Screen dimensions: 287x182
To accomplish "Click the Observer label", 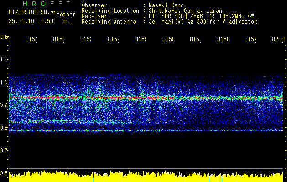I will 94,5.
